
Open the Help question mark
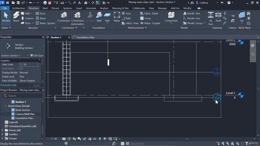pos(229,3)
